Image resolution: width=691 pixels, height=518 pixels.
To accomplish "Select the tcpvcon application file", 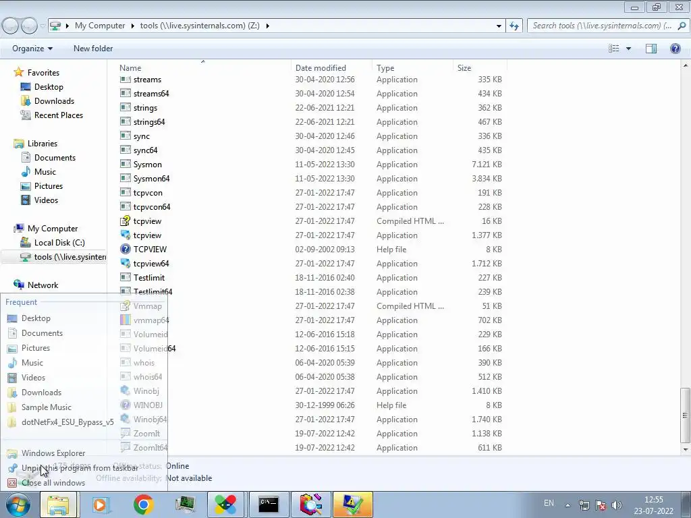I will coord(148,192).
